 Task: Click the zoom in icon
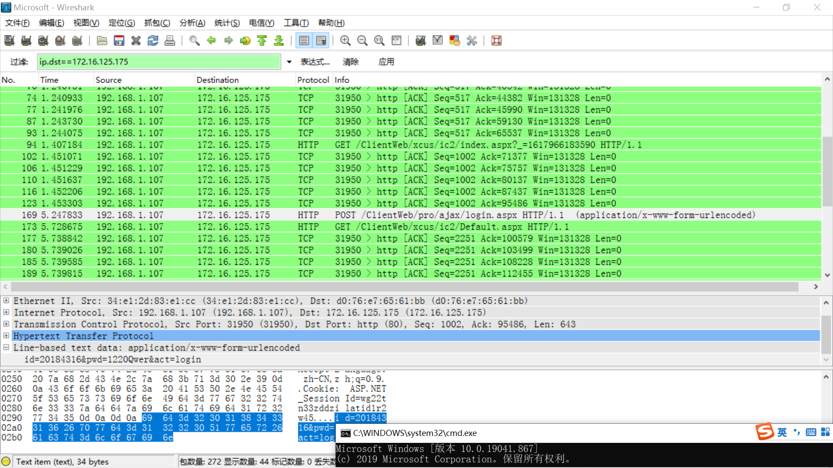[345, 41]
